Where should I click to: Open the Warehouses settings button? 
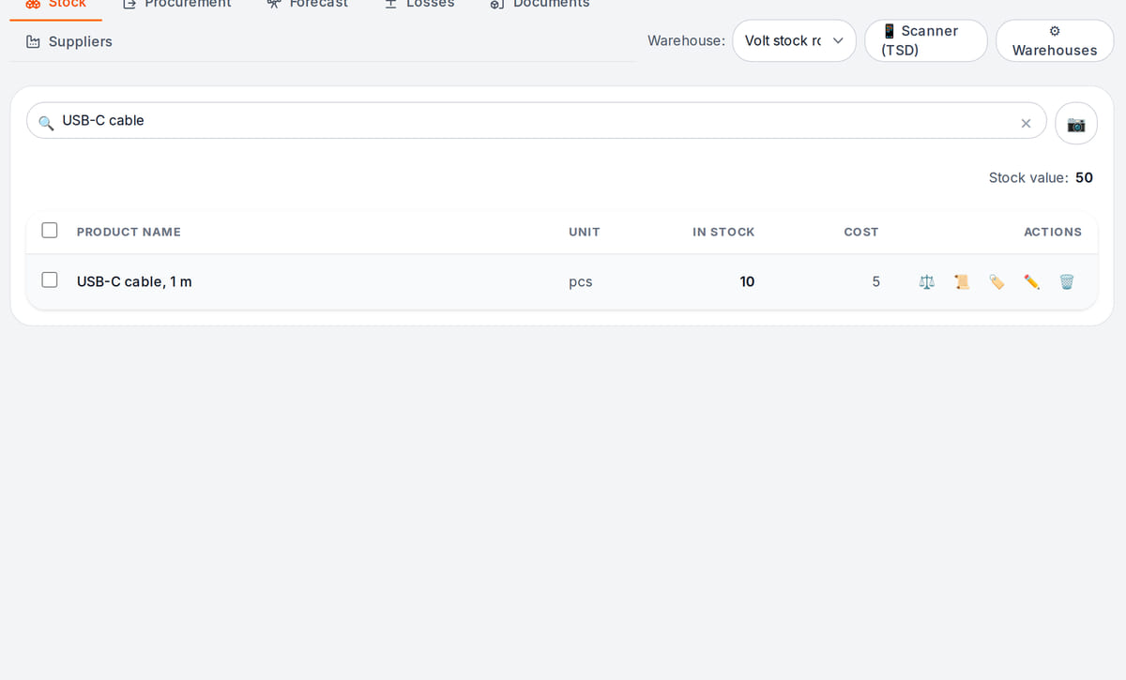pos(1054,40)
